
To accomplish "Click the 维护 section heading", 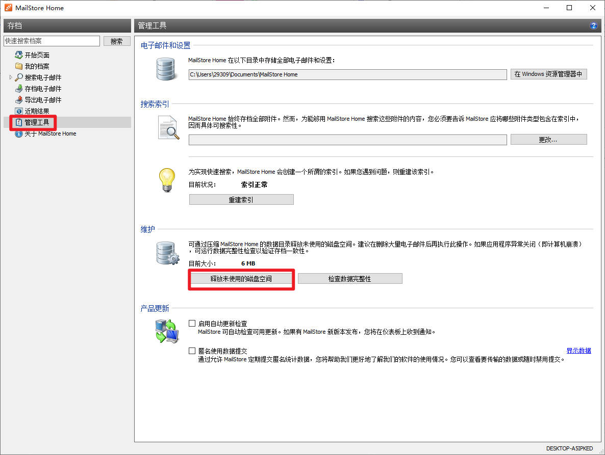I will (147, 229).
